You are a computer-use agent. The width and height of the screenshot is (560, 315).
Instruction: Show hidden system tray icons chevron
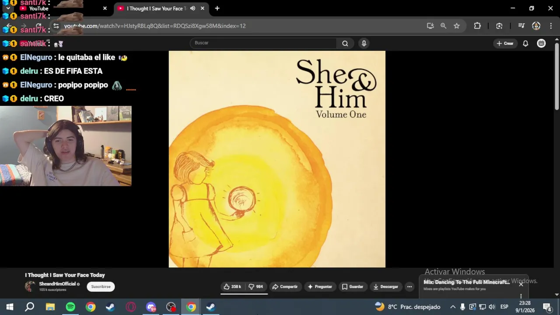453,307
